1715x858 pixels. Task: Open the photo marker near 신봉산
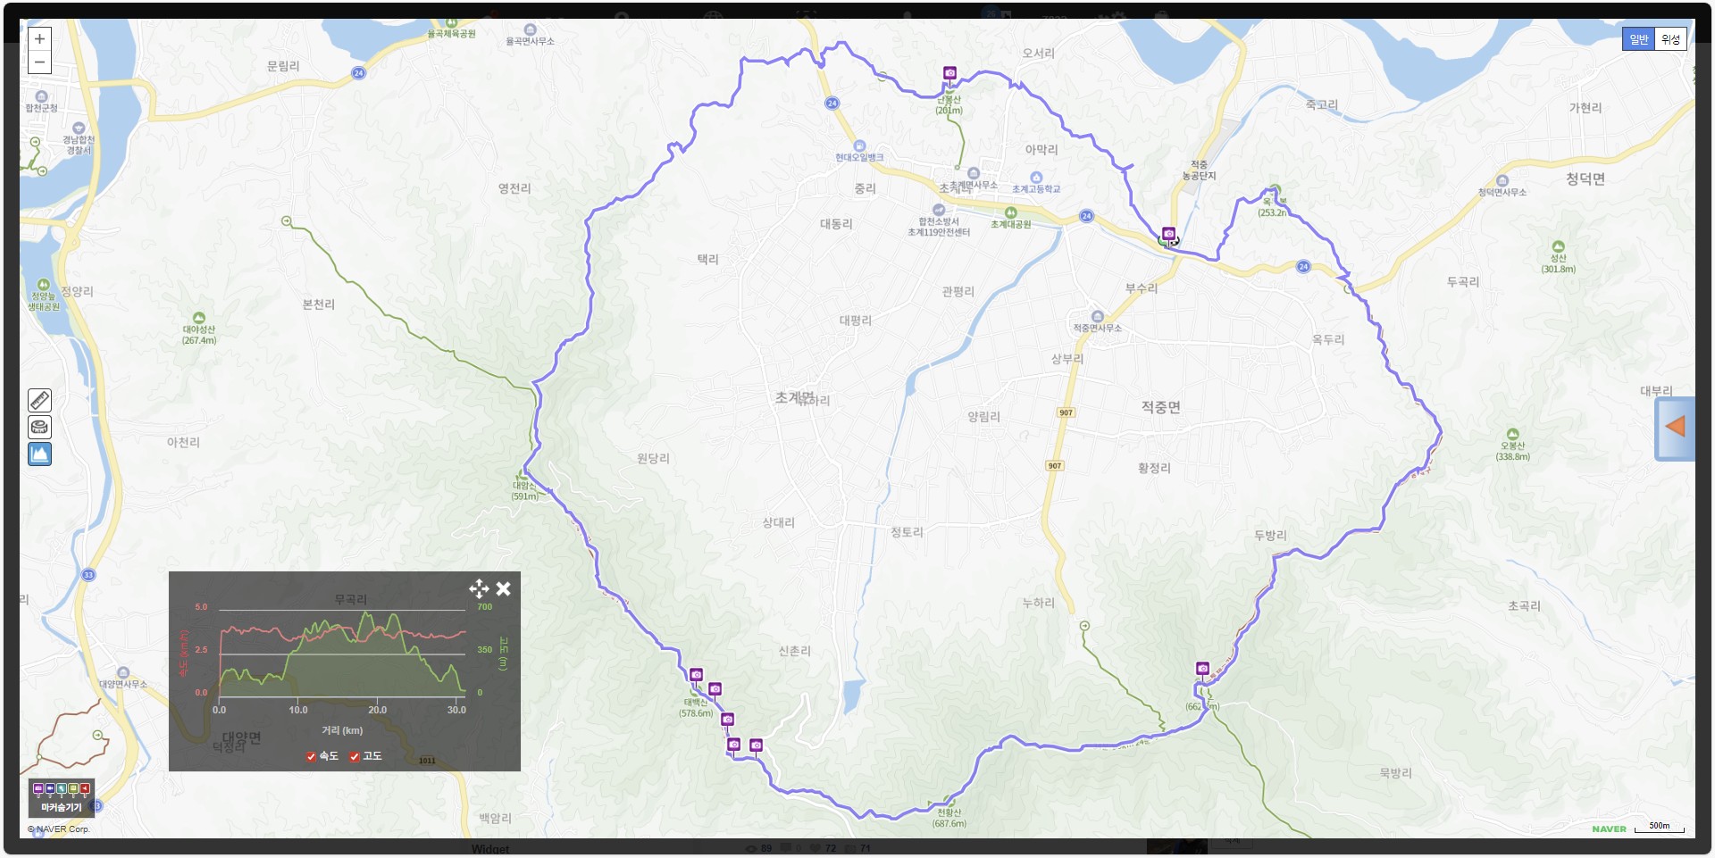click(x=950, y=73)
